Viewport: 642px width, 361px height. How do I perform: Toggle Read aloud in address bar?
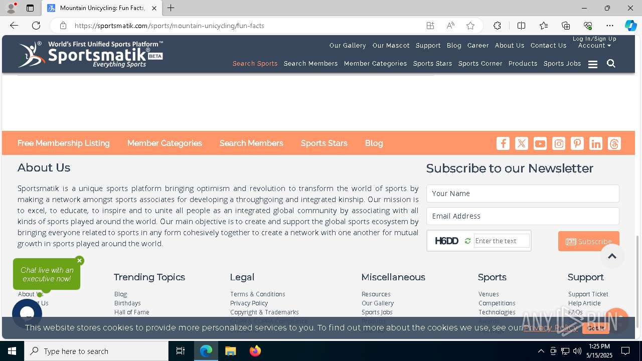point(450,26)
